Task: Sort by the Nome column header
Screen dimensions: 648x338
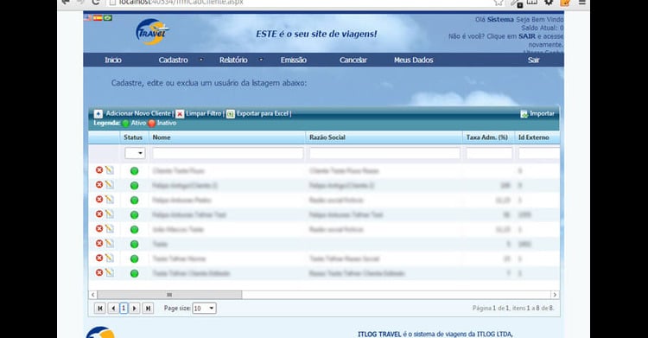Action: pos(162,137)
